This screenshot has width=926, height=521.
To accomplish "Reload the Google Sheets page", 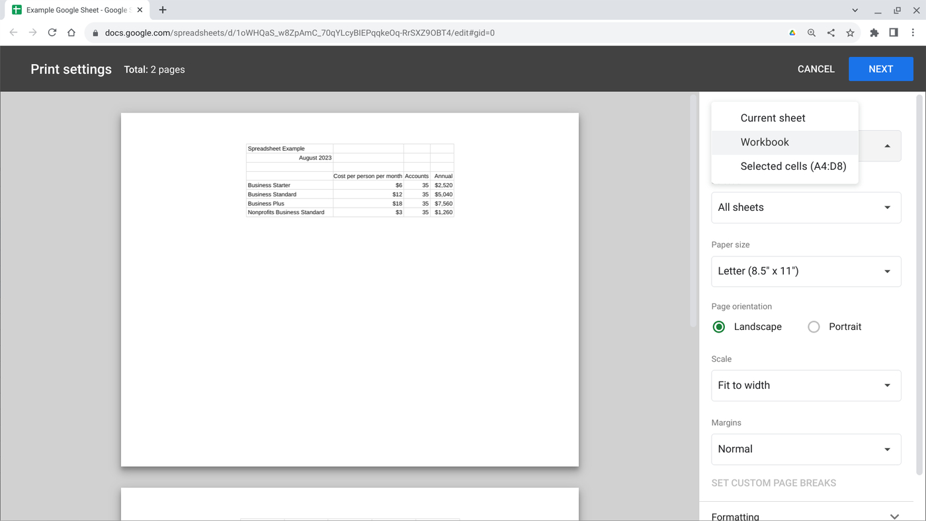I will (x=52, y=32).
